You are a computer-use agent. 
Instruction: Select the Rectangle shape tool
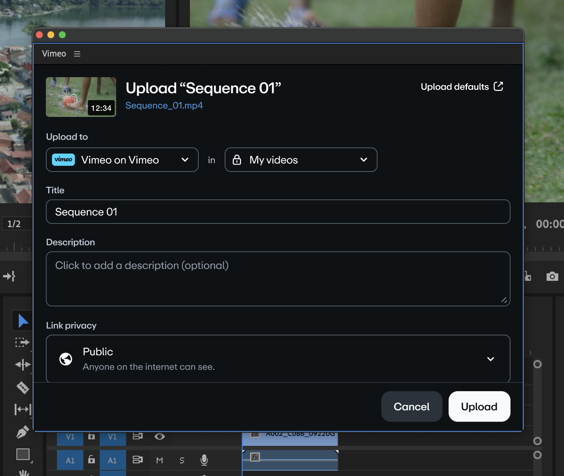[x=23, y=454]
